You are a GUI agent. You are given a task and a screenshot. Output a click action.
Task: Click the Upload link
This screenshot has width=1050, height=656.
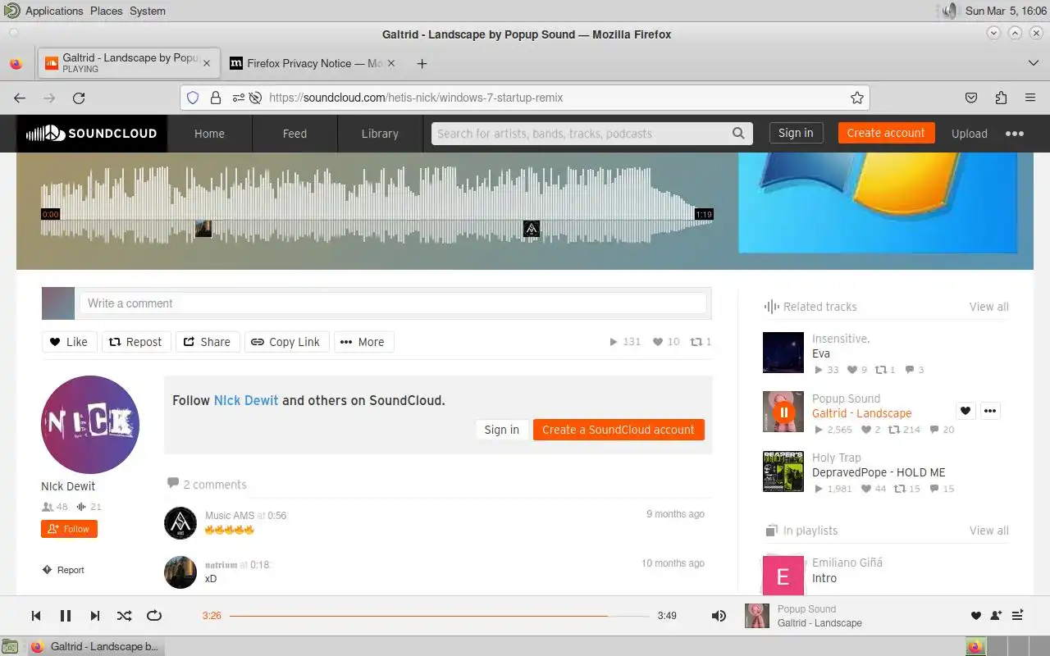[969, 134]
